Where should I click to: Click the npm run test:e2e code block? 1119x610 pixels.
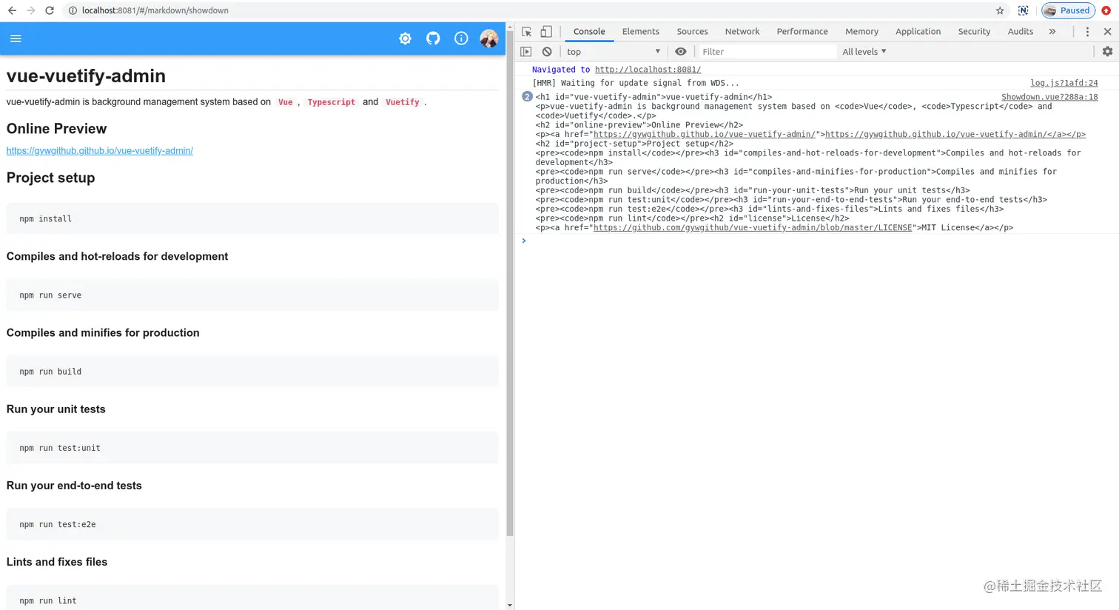coord(252,524)
